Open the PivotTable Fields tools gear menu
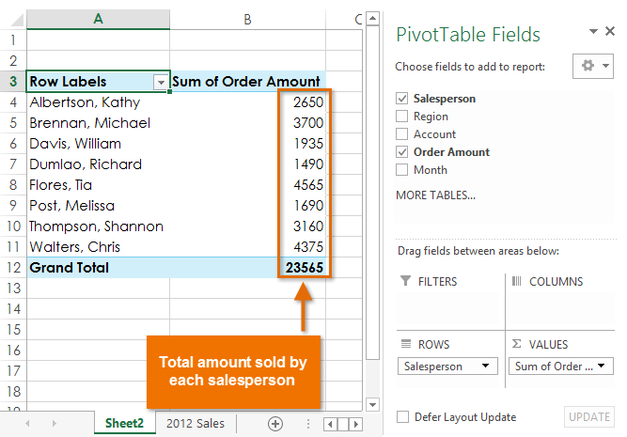This screenshot has width=627, height=437. click(593, 66)
